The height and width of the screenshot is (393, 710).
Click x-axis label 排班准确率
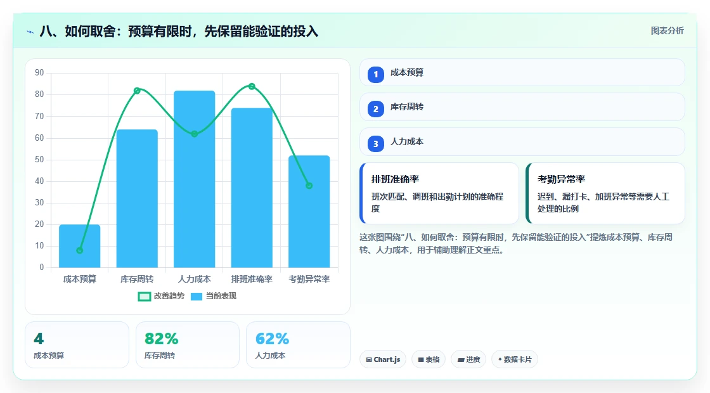(x=252, y=280)
